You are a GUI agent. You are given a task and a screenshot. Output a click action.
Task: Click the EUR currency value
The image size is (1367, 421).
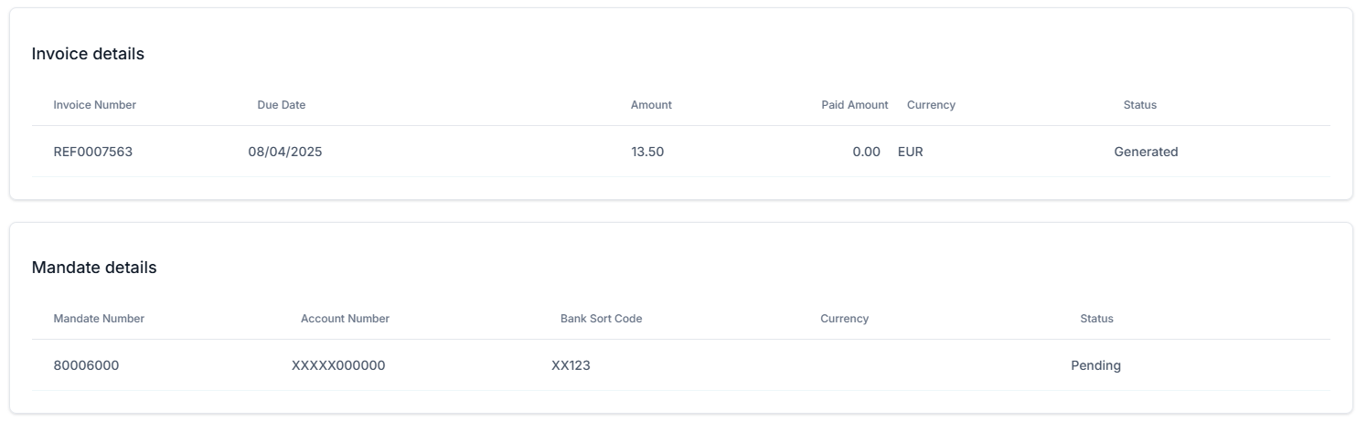[910, 152]
